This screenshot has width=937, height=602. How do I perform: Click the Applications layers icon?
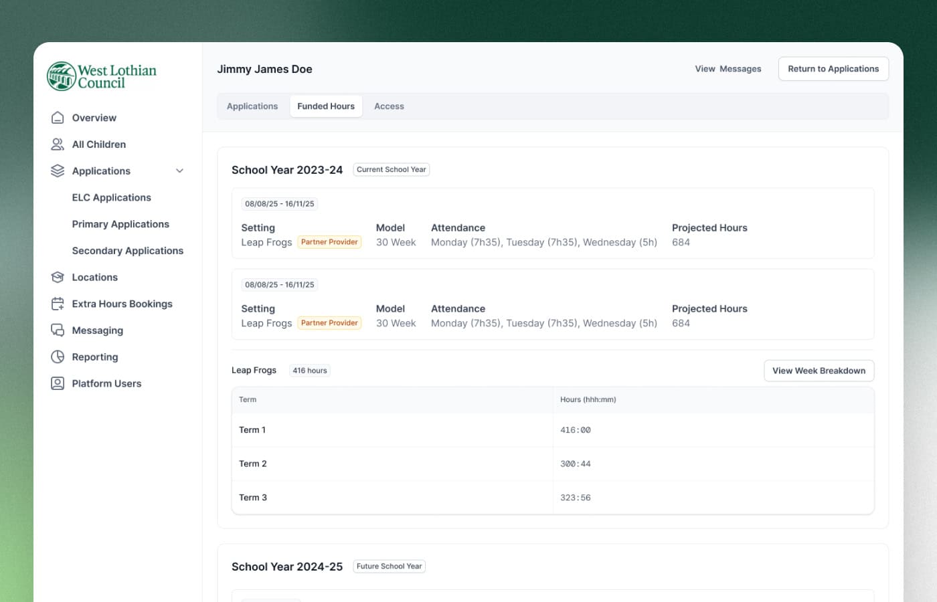point(58,171)
